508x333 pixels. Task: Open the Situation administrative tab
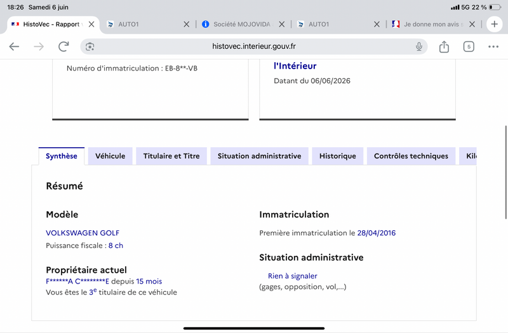(x=259, y=156)
